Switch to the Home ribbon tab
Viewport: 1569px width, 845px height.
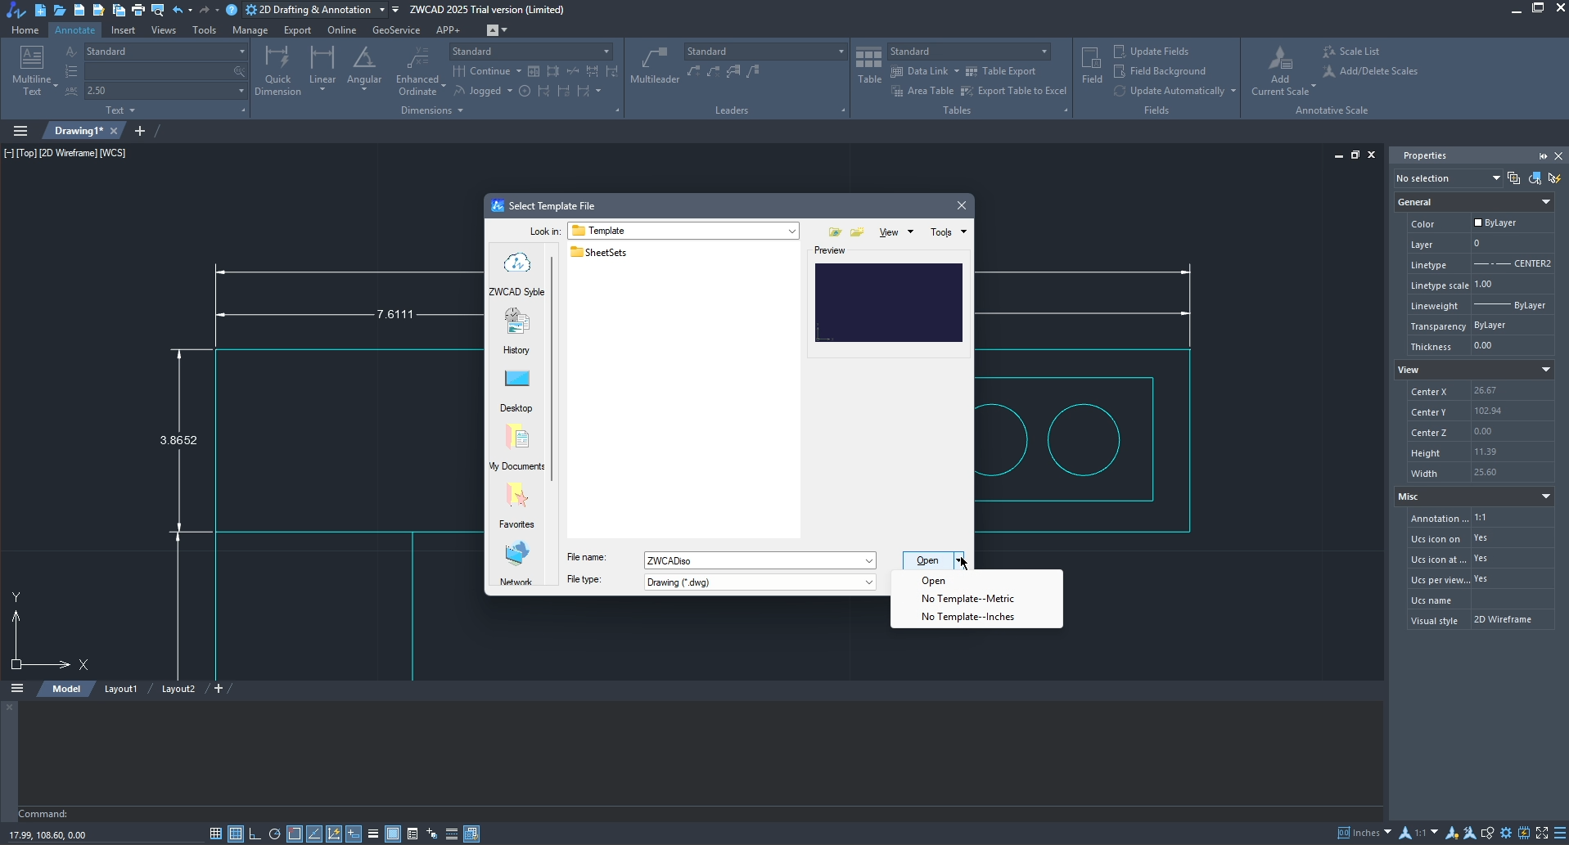point(25,30)
